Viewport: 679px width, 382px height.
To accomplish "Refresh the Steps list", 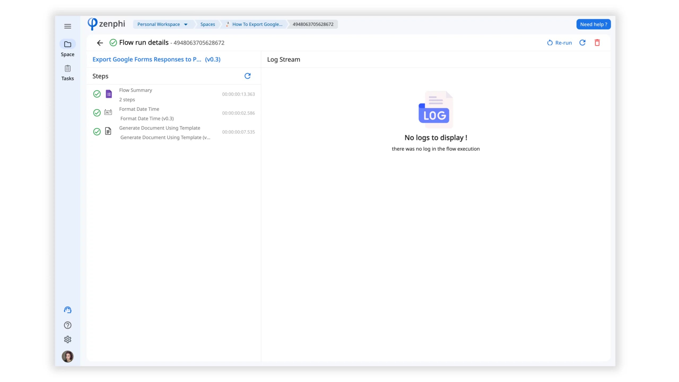I will click(247, 76).
